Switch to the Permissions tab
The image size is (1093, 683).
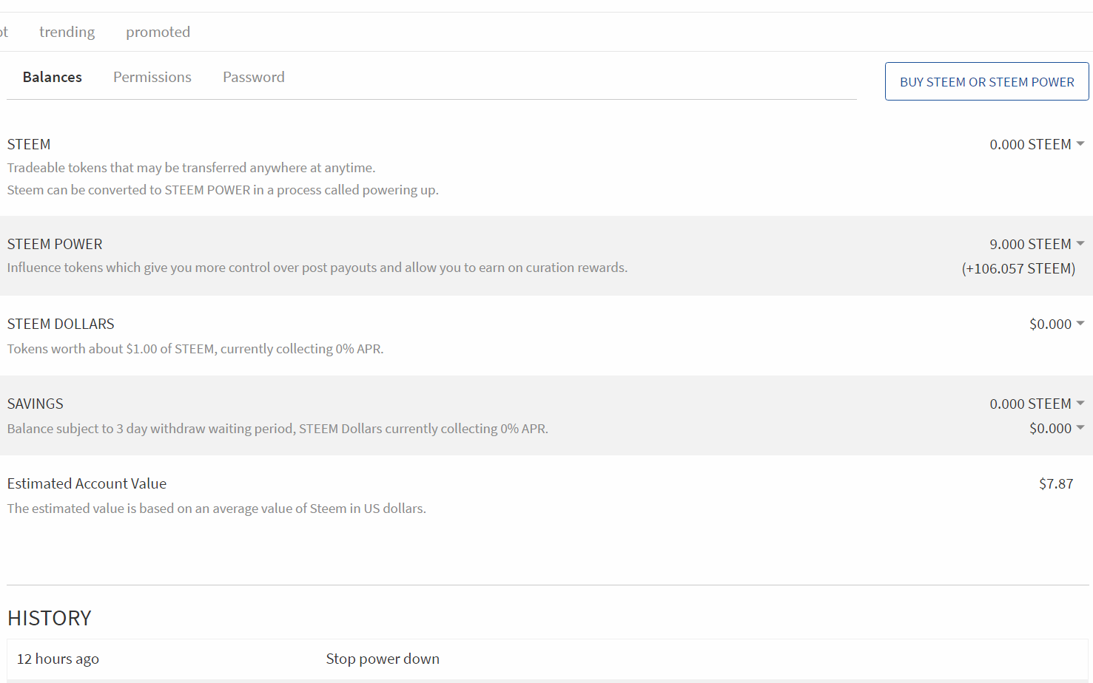[x=152, y=77]
